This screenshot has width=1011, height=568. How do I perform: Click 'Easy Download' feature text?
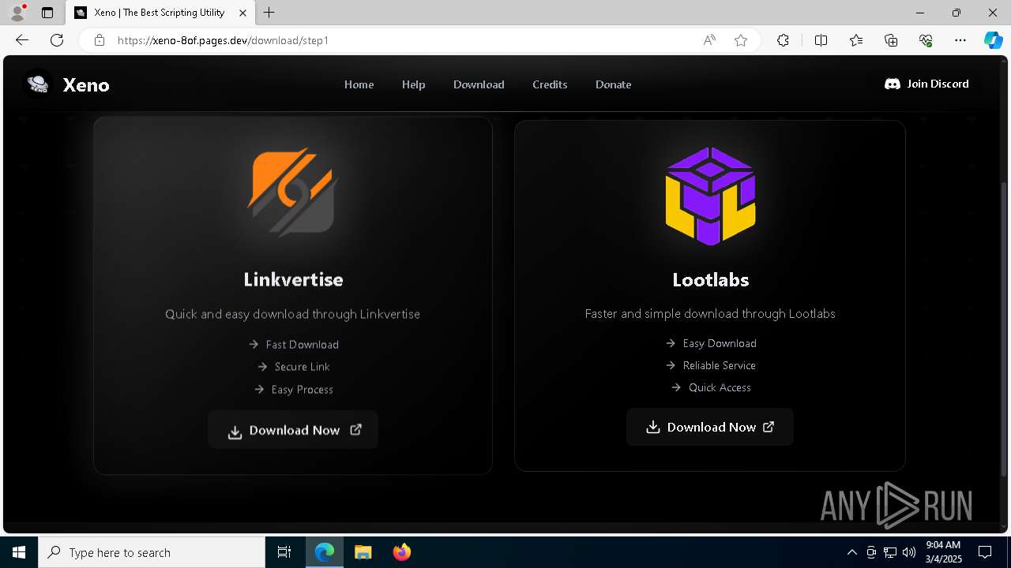pyautogui.click(x=720, y=343)
